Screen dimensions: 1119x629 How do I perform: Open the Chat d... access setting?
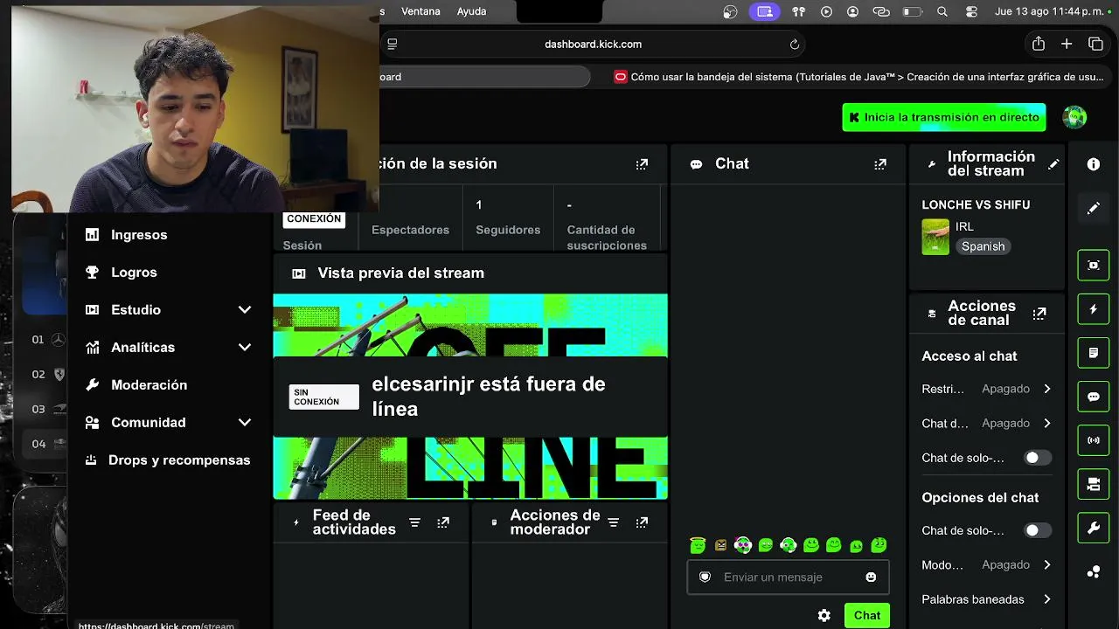[x=986, y=424]
